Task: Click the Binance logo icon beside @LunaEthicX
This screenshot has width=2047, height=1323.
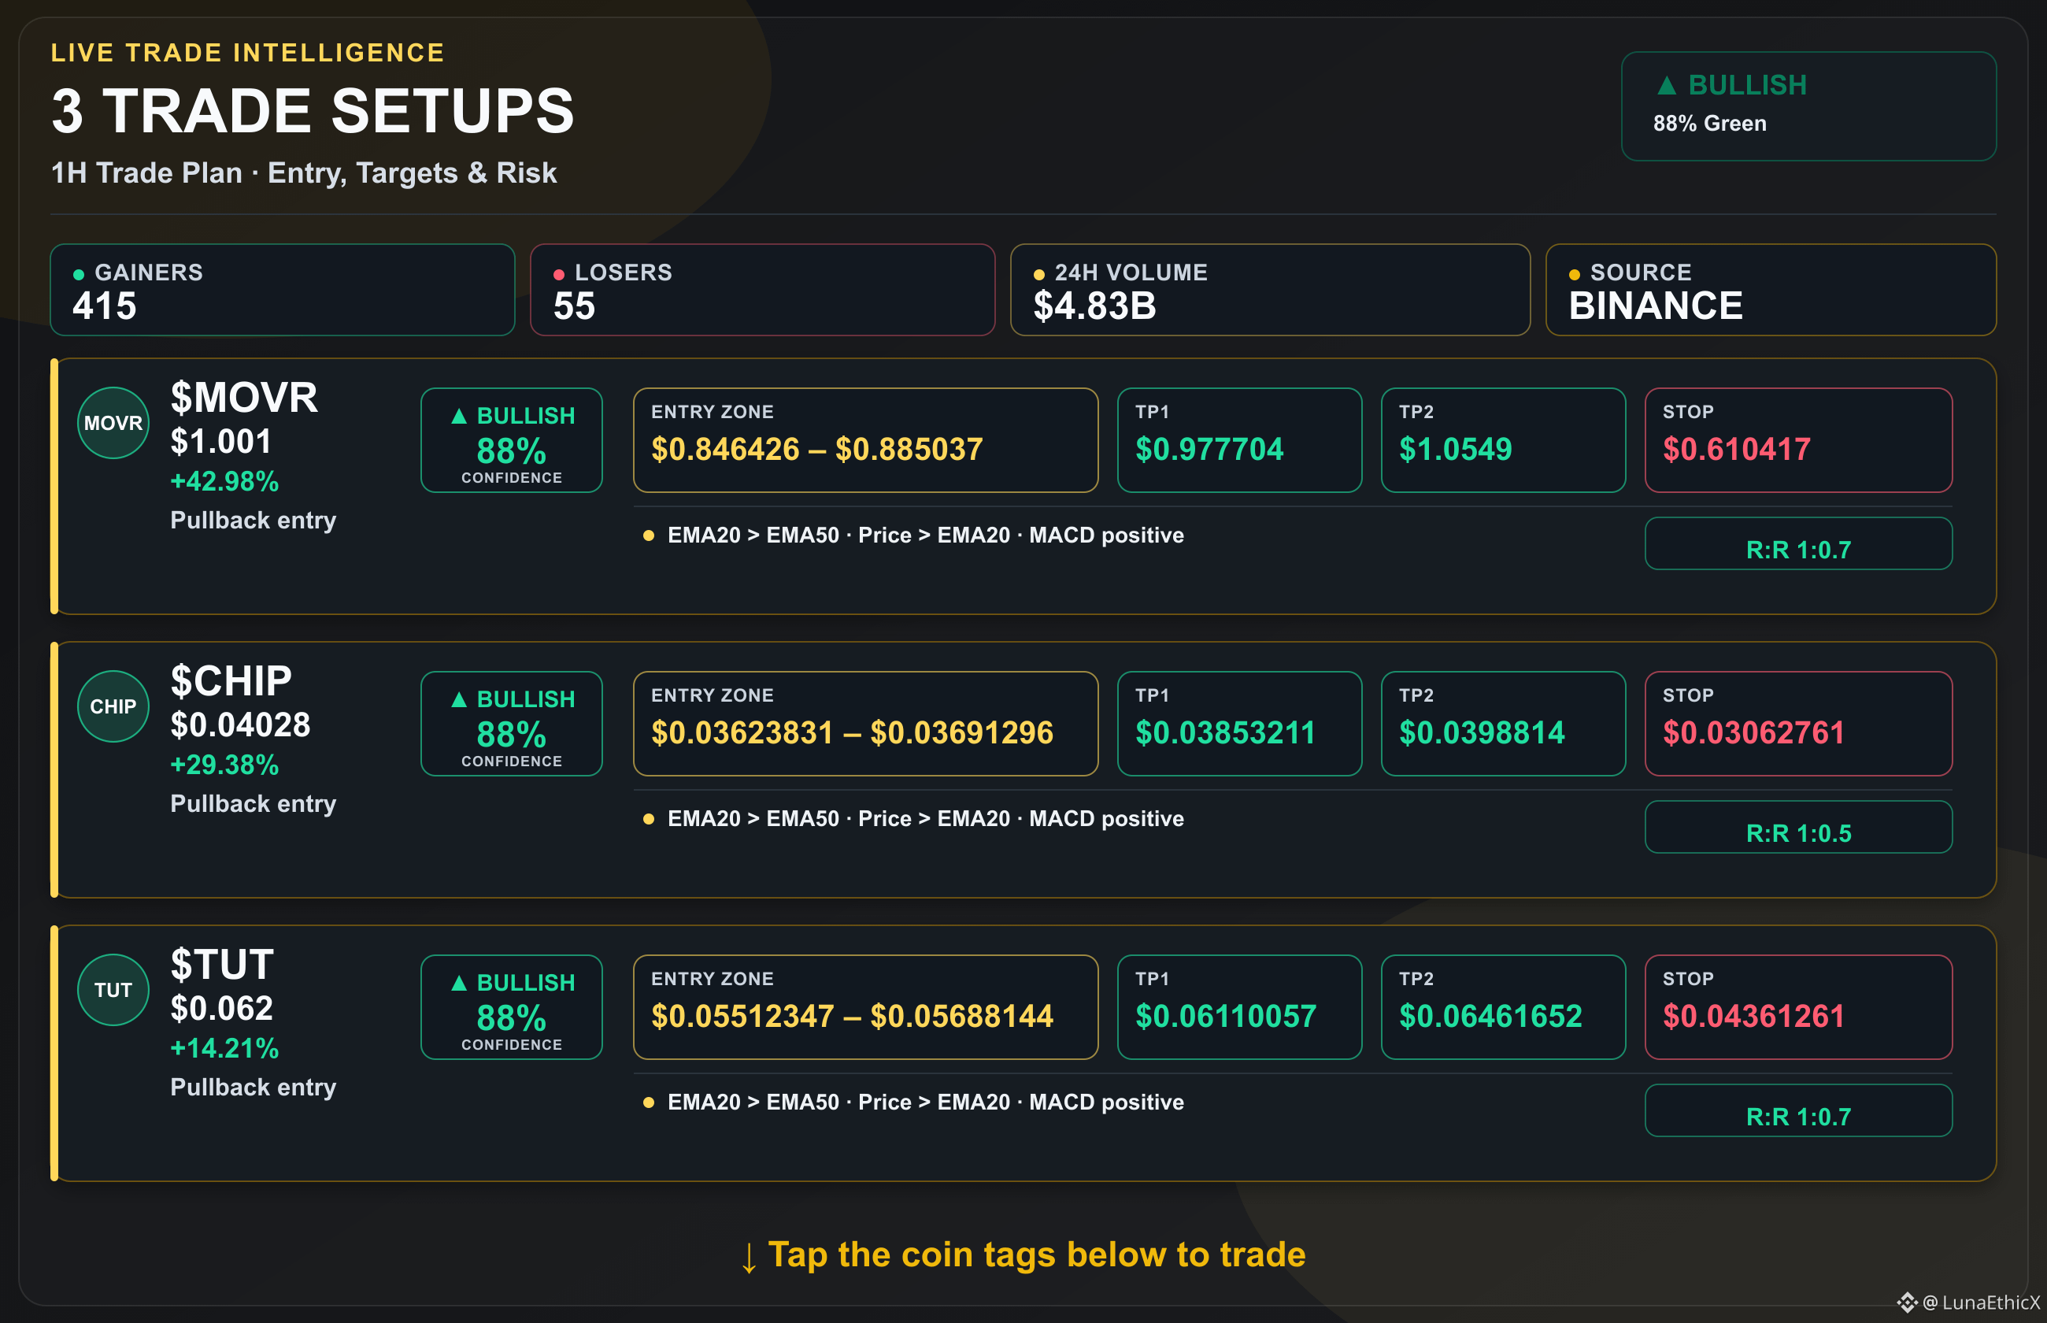Action: pyautogui.click(x=1907, y=1303)
